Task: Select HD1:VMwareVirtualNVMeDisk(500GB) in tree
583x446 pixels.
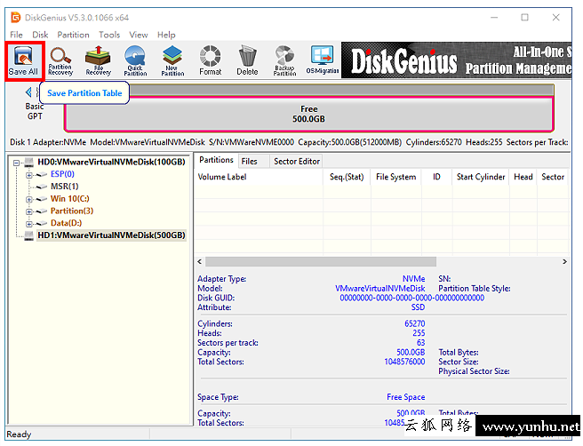Action: pyautogui.click(x=111, y=235)
